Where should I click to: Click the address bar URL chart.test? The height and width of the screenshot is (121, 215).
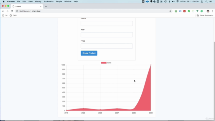point(36,11)
